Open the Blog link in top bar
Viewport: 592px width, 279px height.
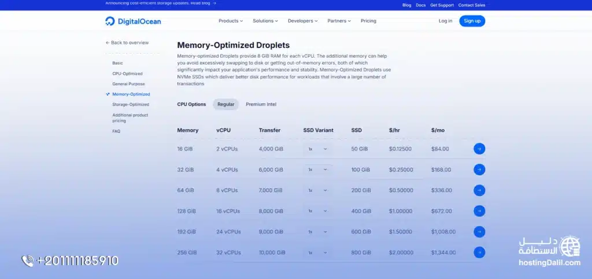coord(406,5)
